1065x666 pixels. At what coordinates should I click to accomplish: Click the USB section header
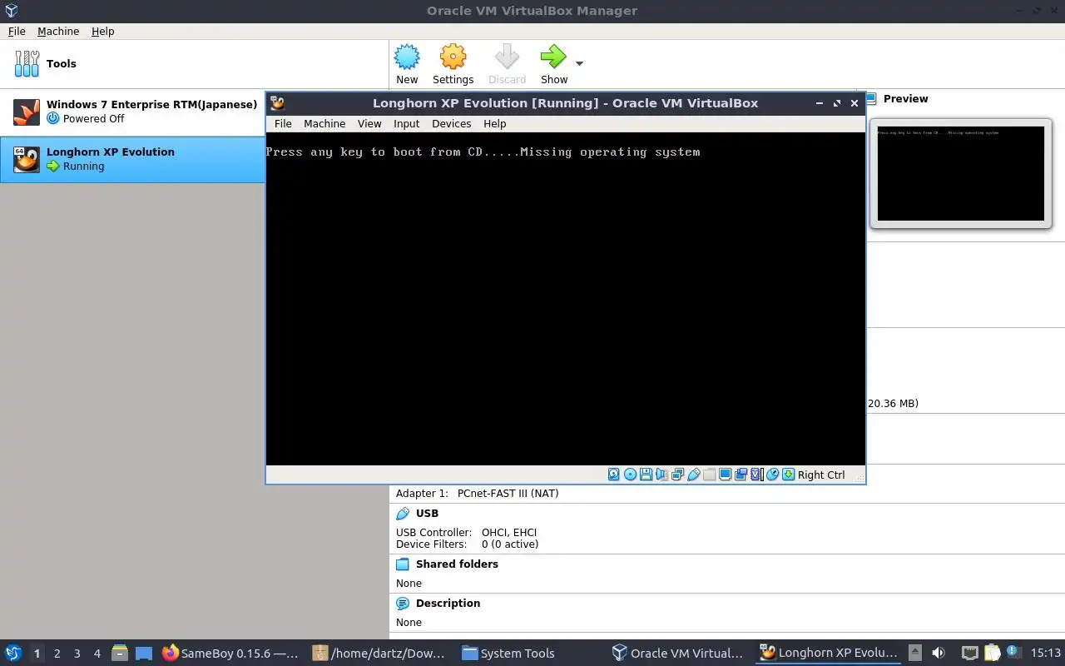coord(427,514)
